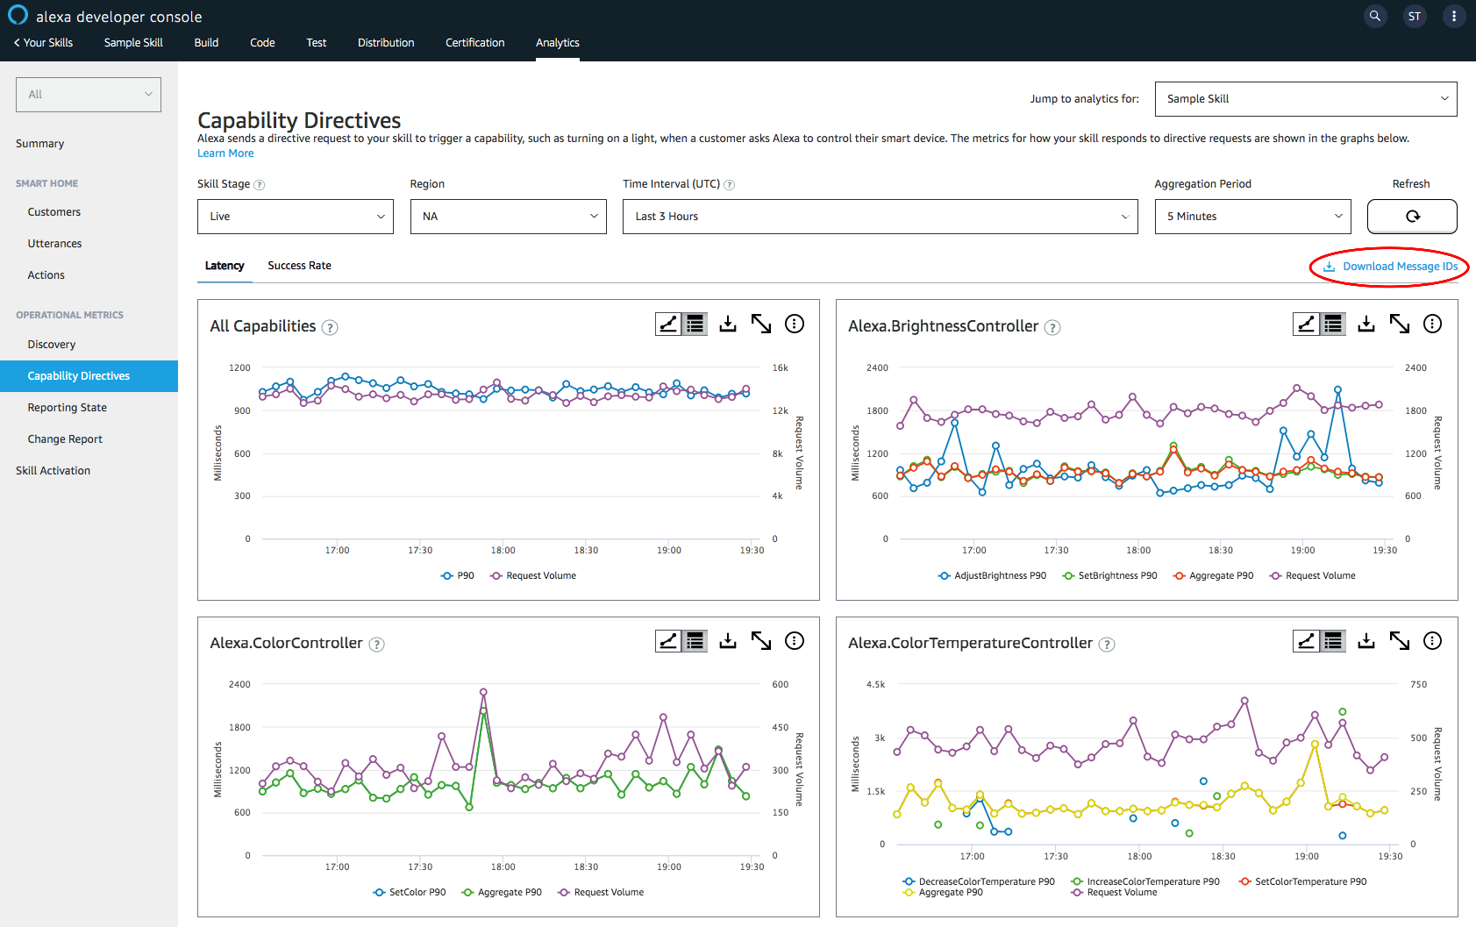Expand the Alexa.BrightnessController chart to fullscreen
The height and width of the screenshot is (927, 1476).
coord(1399,324)
